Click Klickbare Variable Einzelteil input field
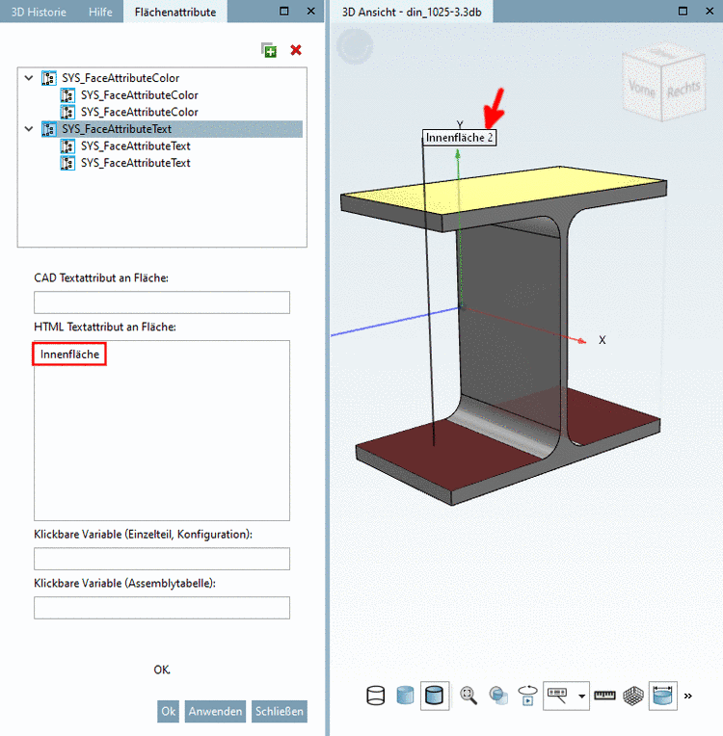The image size is (723, 736). [x=162, y=559]
